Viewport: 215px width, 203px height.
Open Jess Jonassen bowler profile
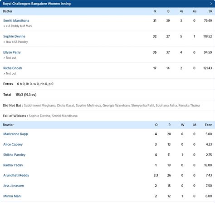[14, 186]
